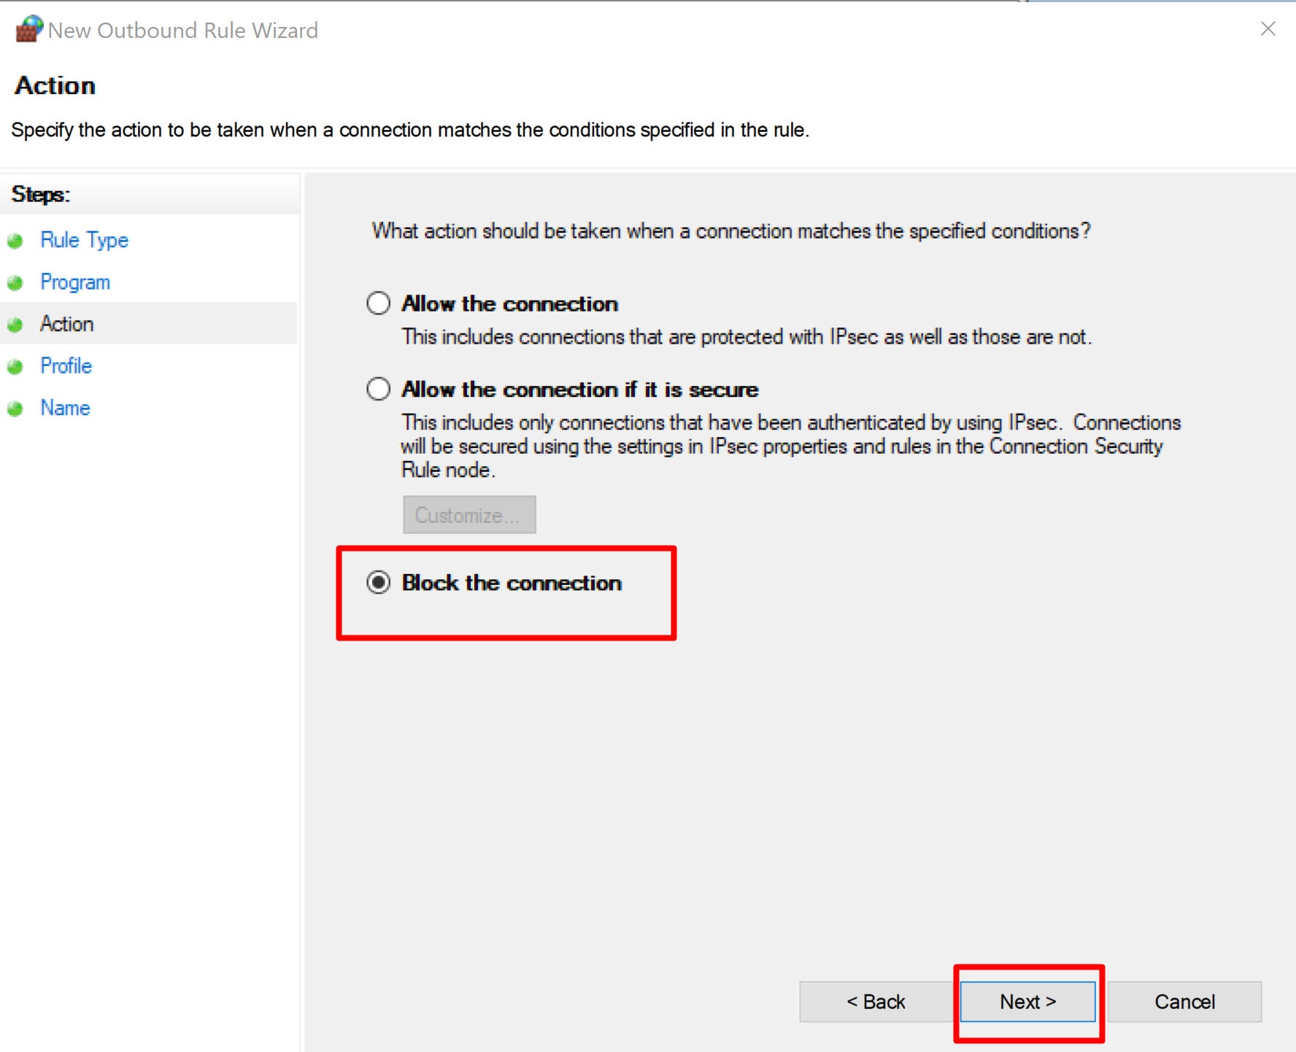1296x1052 pixels.
Task: Click the green bullet beside Profile
Action: point(15,366)
